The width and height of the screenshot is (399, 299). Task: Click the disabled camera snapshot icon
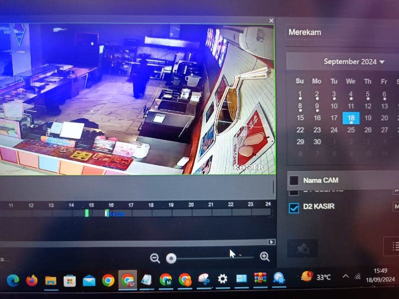coord(302,248)
